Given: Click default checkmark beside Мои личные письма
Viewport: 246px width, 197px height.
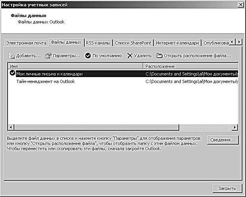Looking at the screenshot, I should pos(12,73).
